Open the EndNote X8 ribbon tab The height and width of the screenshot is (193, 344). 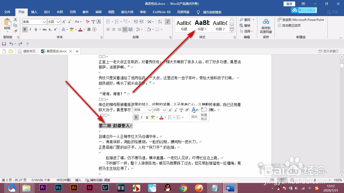coord(161,12)
